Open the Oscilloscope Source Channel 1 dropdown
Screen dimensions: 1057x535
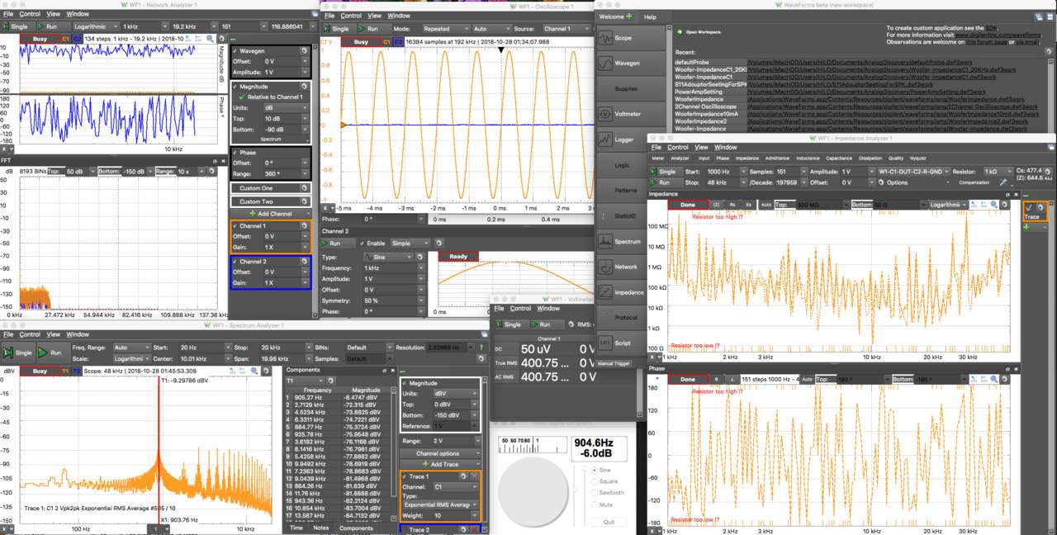tap(566, 28)
